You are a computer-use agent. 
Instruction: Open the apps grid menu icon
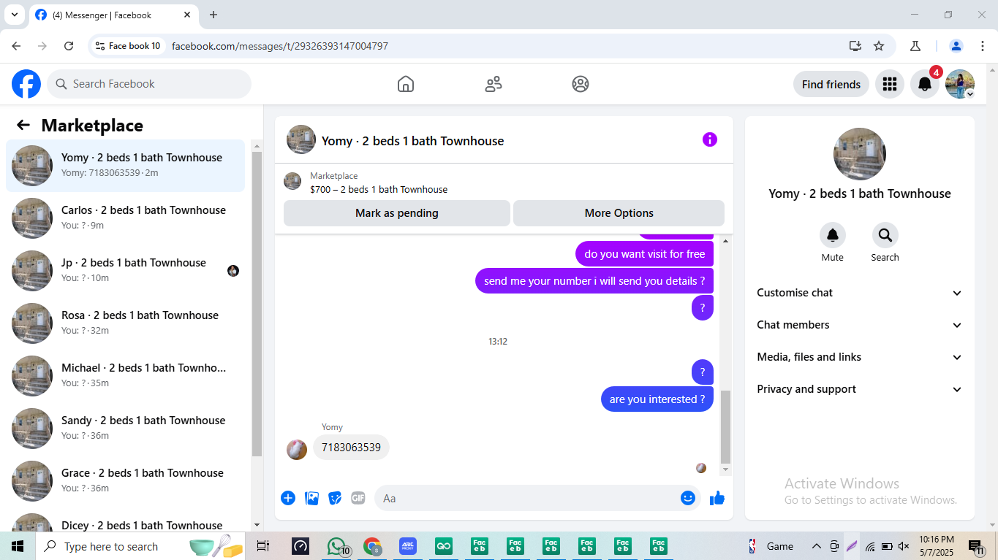(x=890, y=84)
